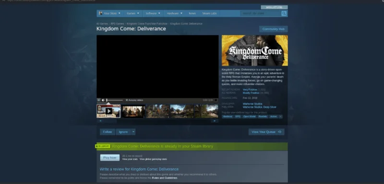Open the Ignore options dropdown arrow
This screenshot has width=384, height=184.
133,132
